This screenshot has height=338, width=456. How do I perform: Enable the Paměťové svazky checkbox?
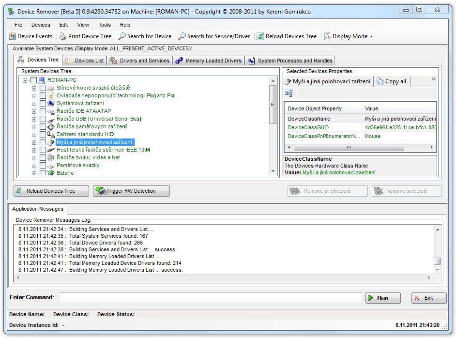(x=43, y=166)
